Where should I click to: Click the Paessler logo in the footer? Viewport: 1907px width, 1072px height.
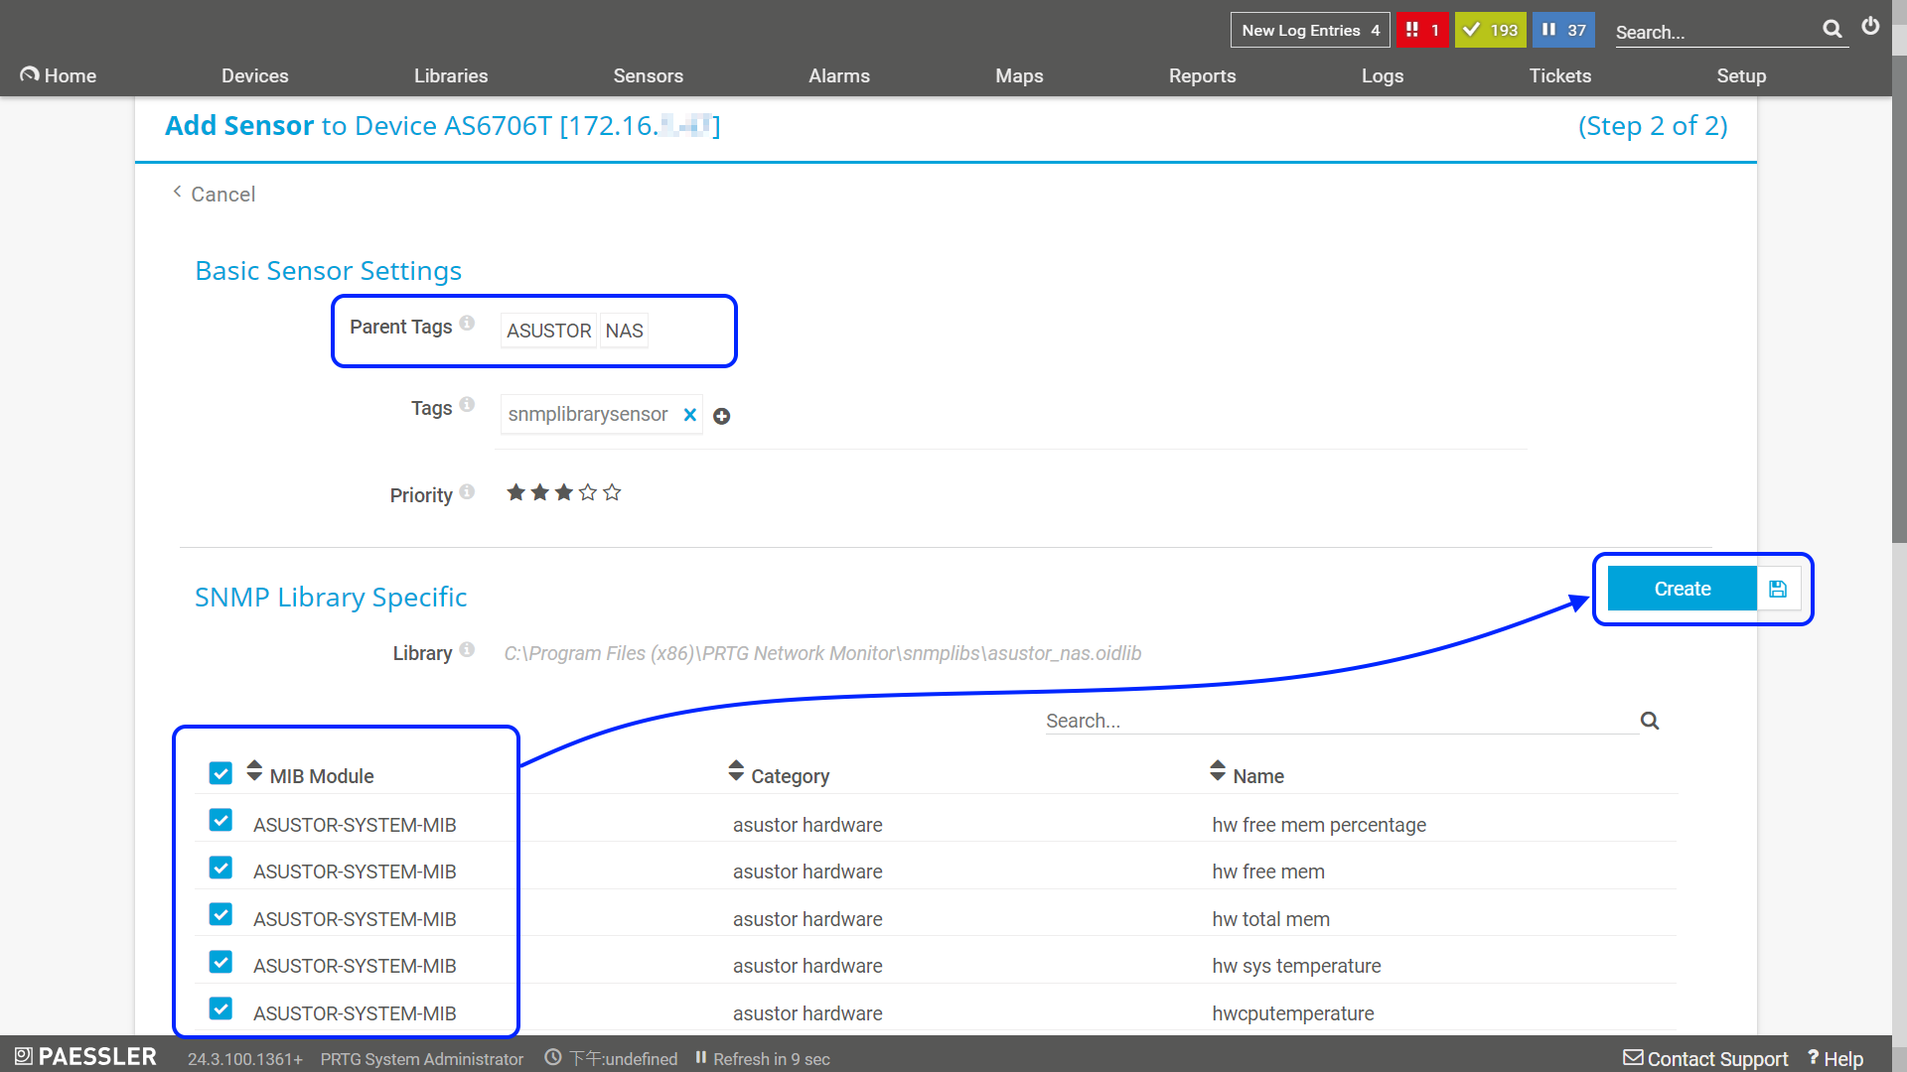click(86, 1056)
